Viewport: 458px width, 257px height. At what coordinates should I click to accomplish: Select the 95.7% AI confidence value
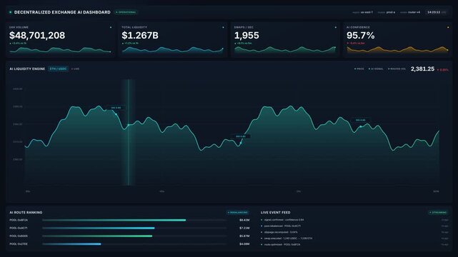click(x=360, y=35)
